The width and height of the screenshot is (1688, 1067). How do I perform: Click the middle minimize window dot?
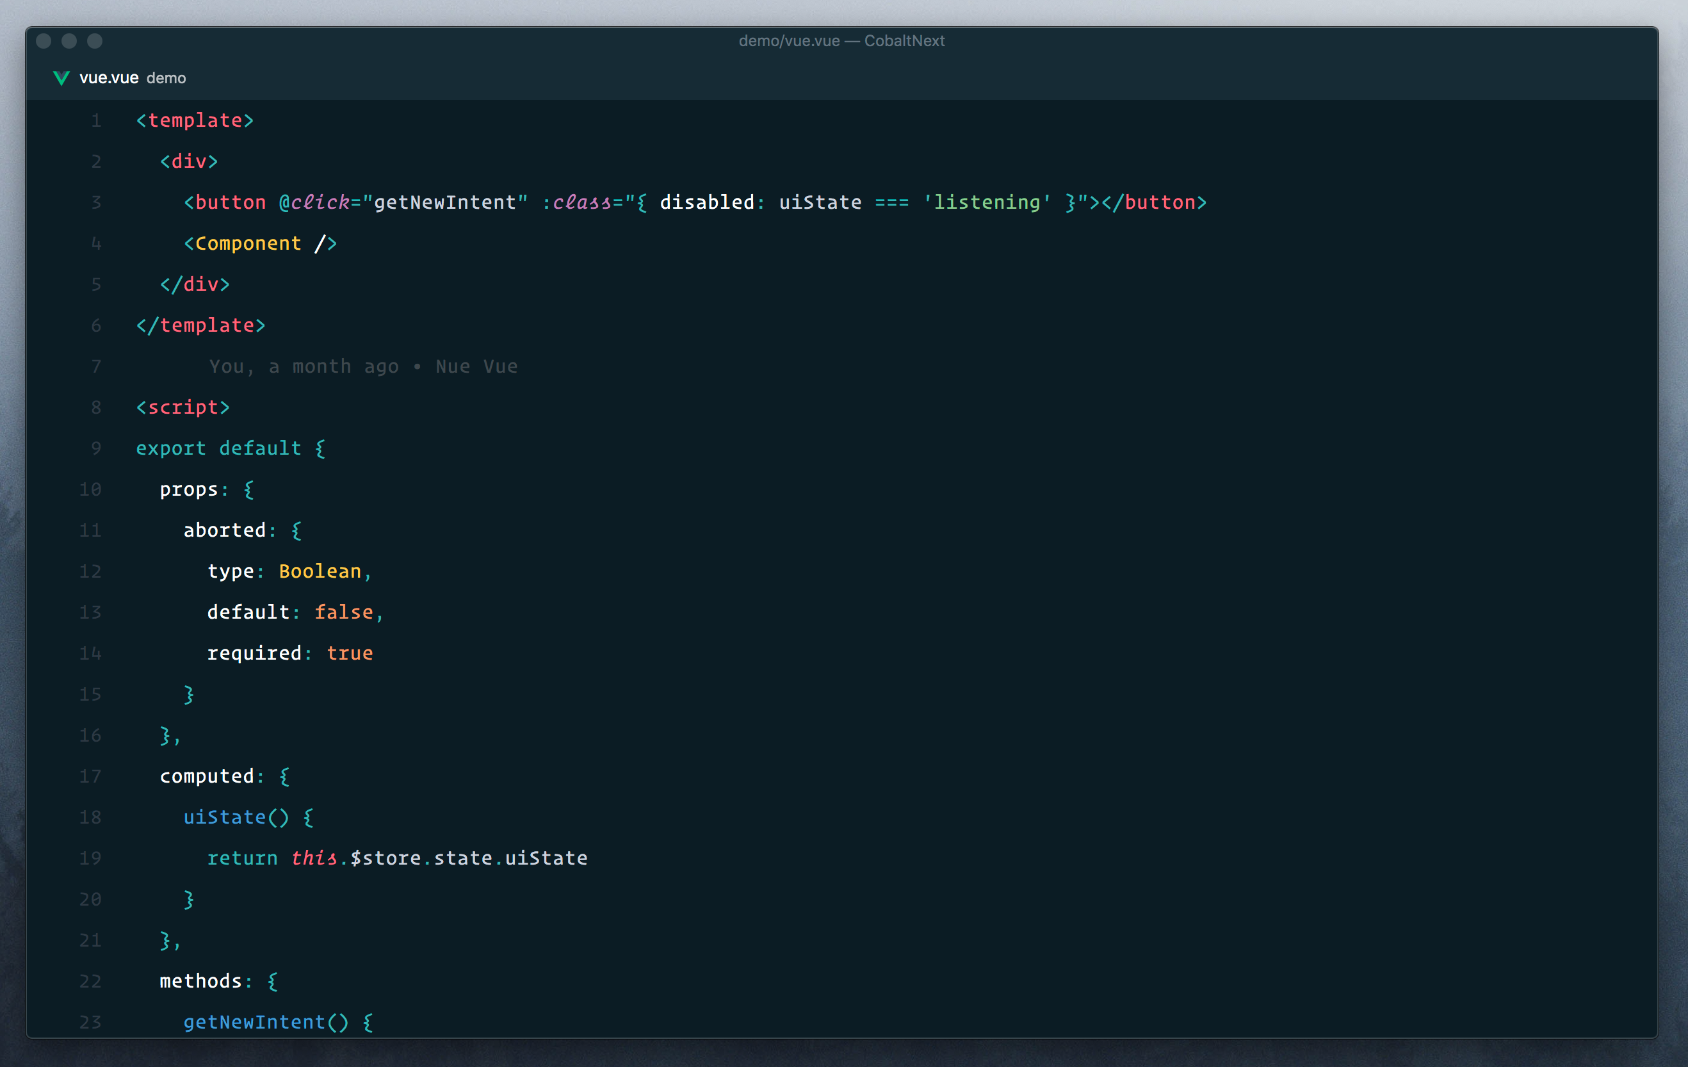(69, 42)
